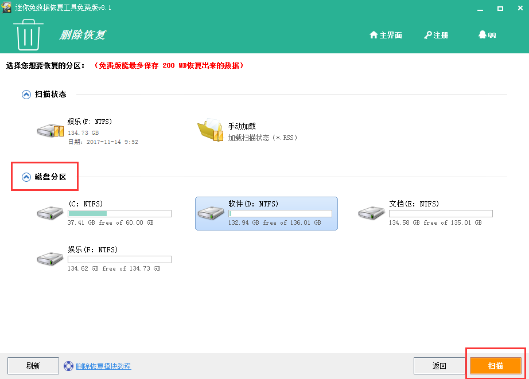Click the lifebuoy help icon
This screenshot has width=529, height=379.
tap(68, 366)
